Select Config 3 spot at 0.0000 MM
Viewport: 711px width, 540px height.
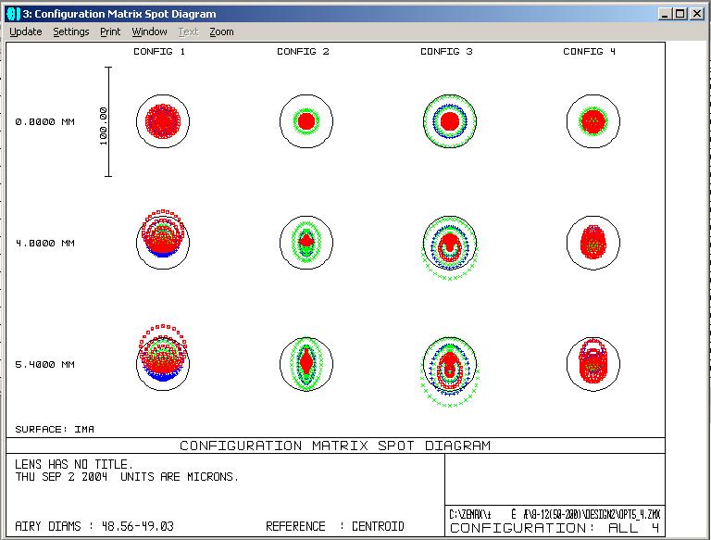click(x=450, y=121)
